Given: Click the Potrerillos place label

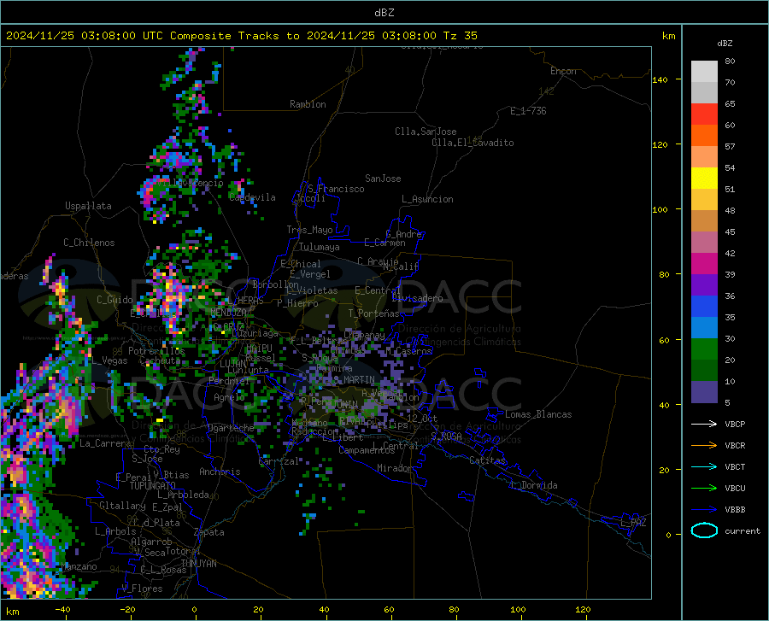Looking at the screenshot, I should (156, 351).
